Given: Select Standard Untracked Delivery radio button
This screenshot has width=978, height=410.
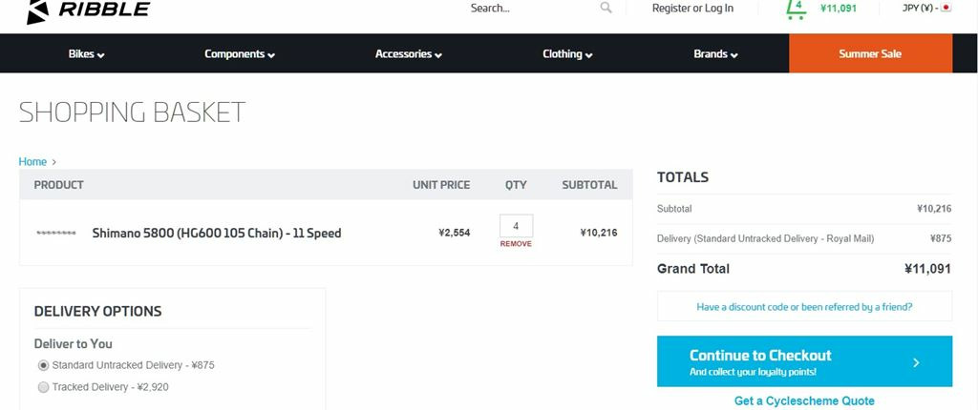Looking at the screenshot, I should click(x=43, y=365).
